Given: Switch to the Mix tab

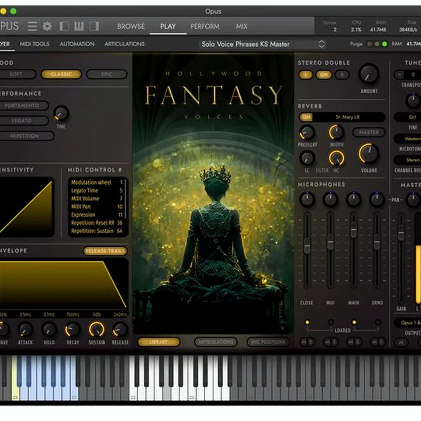Looking at the screenshot, I should click(x=241, y=26).
